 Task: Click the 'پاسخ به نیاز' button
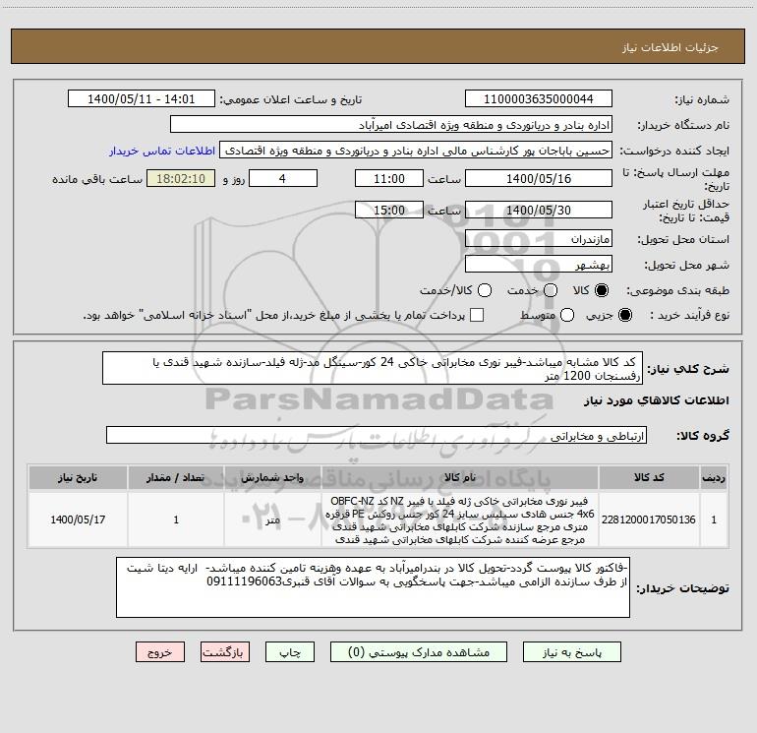(x=571, y=652)
